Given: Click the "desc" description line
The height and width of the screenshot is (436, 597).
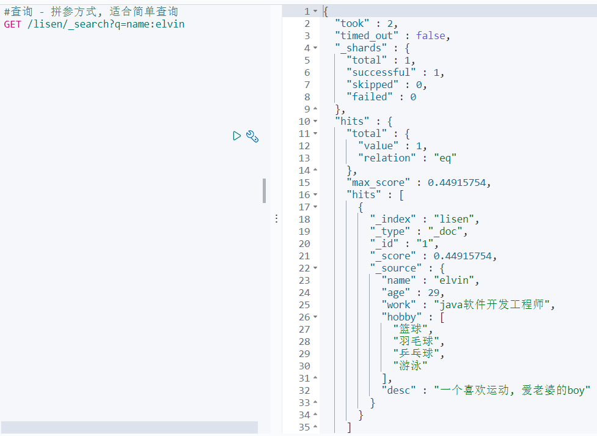Looking at the screenshot, I should pos(486,390).
